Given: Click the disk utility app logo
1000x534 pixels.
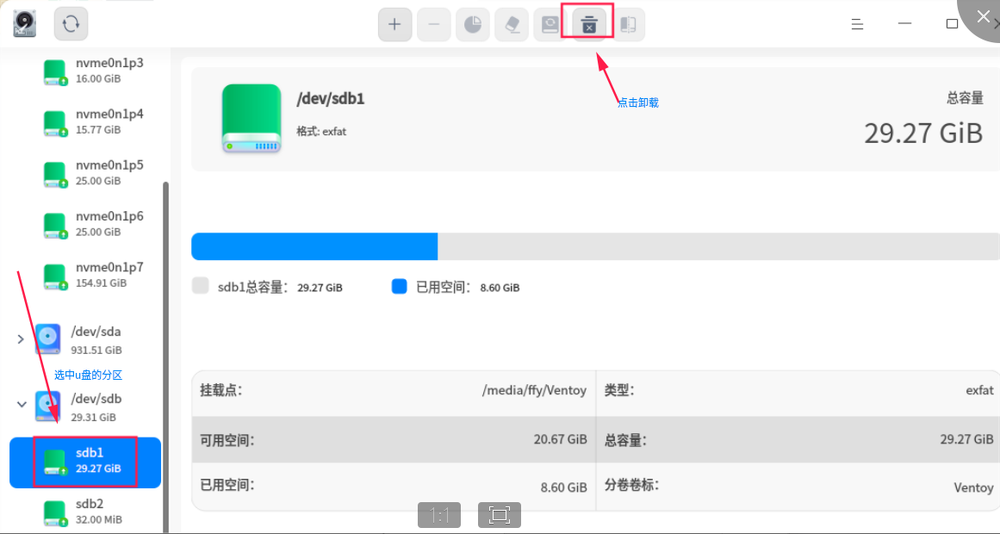Looking at the screenshot, I should pos(25,24).
